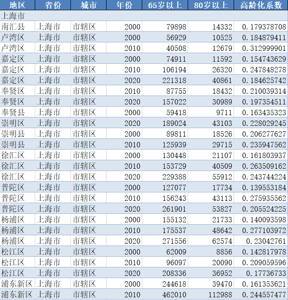Select cell with value 17734
Screen dimensions: 288x300
(x=211, y=187)
